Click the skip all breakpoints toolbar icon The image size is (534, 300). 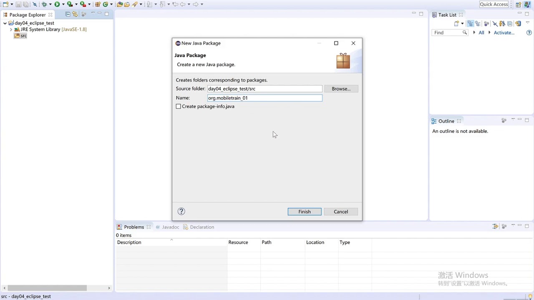click(35, 4)
